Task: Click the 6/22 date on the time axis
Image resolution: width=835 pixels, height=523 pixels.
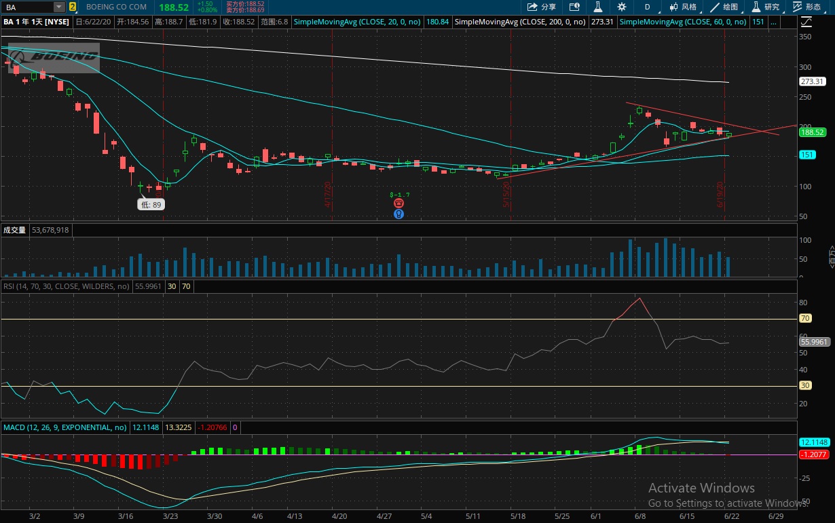Action: click(x=732, y=516)
